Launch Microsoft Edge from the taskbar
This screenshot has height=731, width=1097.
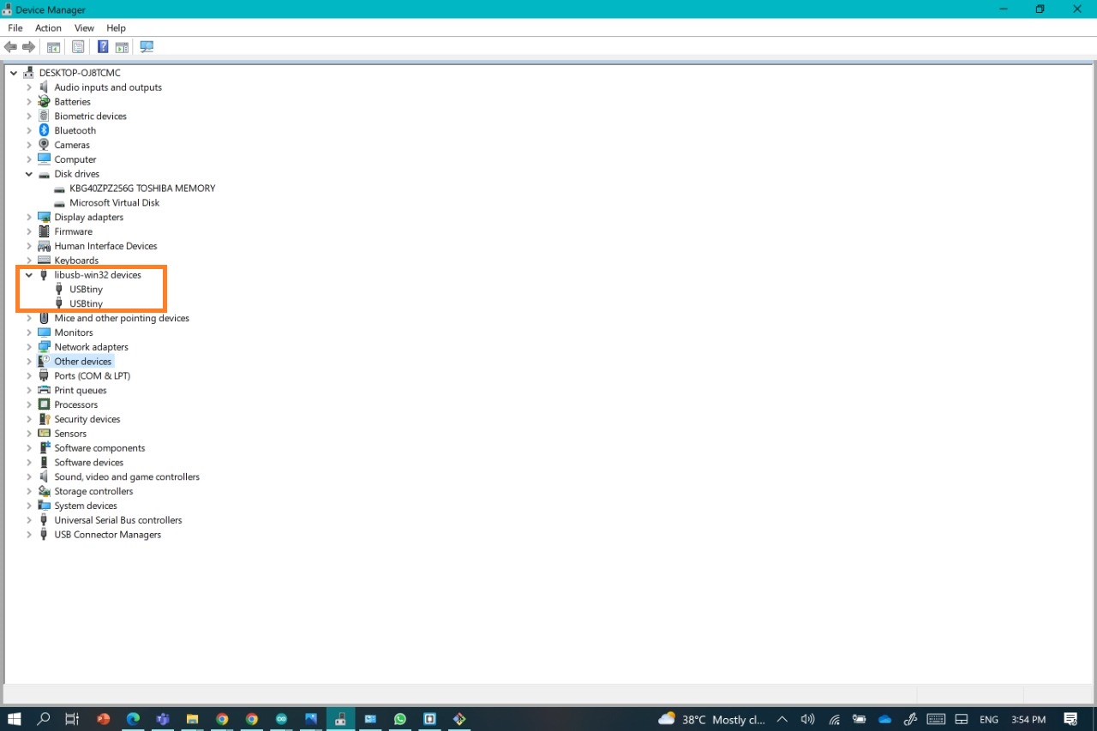[x=133, y=719]
